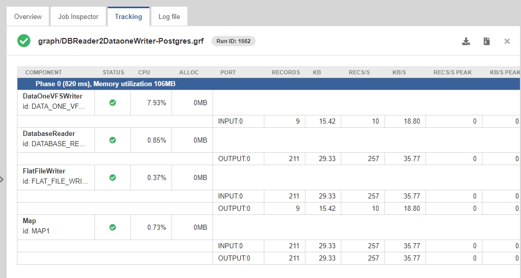Click DataOneVFSWriter status check icon
This screenshot has height=278, width=521.
pos(112,103)
